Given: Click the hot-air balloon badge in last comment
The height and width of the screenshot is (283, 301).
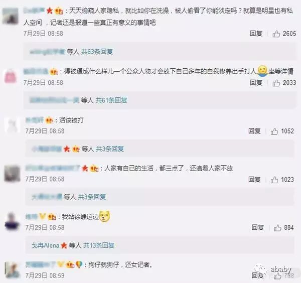Looking at the screenshot, I should (x=79, y=265).
